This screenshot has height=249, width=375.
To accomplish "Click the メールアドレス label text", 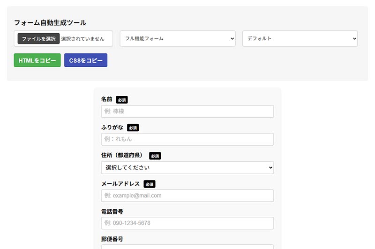I will pos(120,184).
